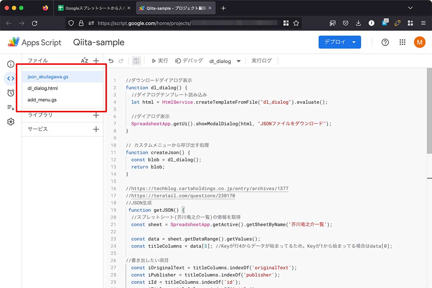
Task: Toggle the bookmark star for this page
Action: pos(296,23)
